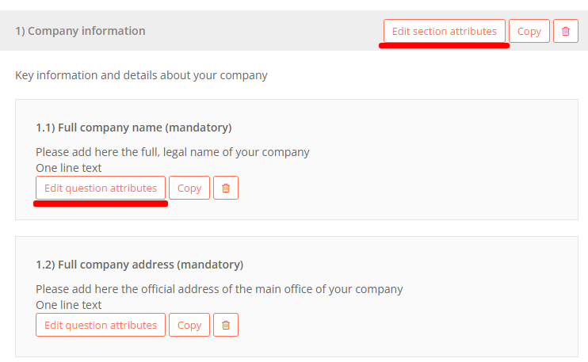Delete question 1.2 using its trash icon
This screenshot has width=588, height=362.
pyautogui.click(x=226, y=325)
